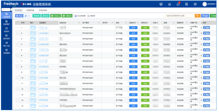Sort by 设备名称 column arrows
The height and width of the screenshot is (112, 219).
[79, 23]
